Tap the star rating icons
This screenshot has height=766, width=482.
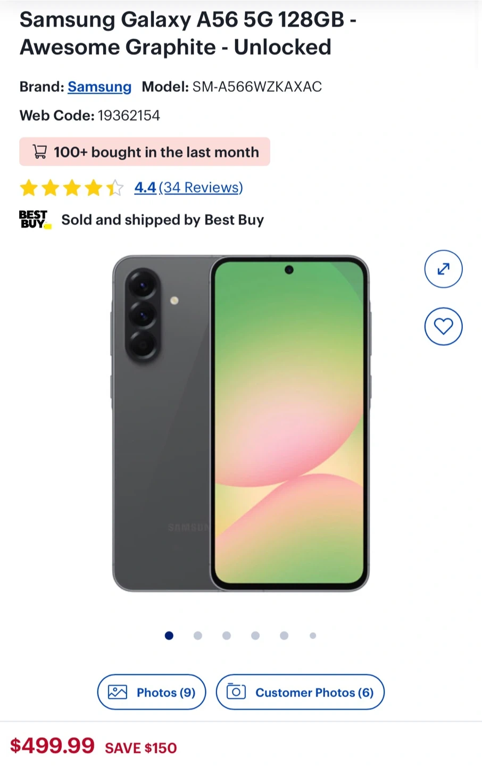71,188
